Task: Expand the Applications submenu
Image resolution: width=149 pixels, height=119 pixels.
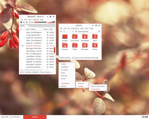Action: (67, 83)
